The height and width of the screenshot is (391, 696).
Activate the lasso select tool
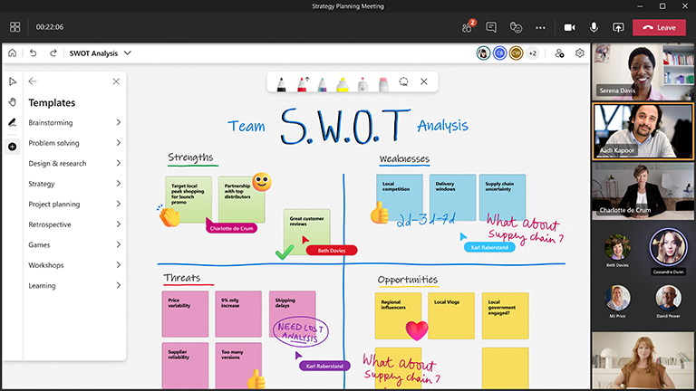point(403,82)
